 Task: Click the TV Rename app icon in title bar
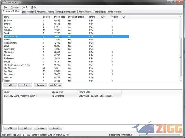3,2
